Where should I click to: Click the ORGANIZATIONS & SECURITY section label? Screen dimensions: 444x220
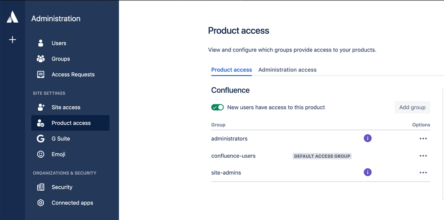coord(64,173)
